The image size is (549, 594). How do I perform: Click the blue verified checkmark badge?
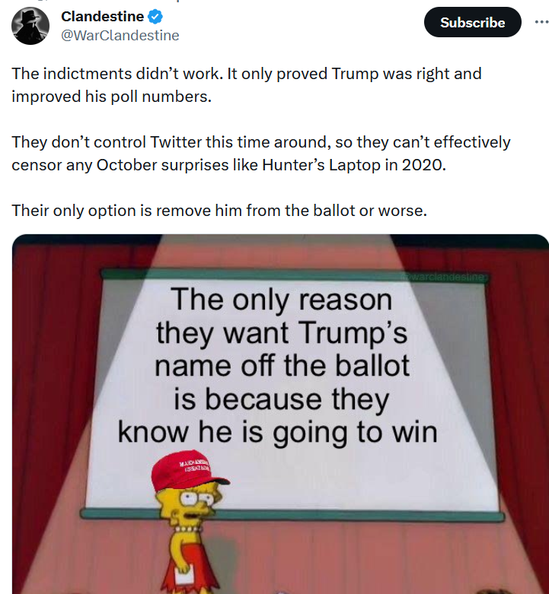pyautogui.click(x=155, y=17)
